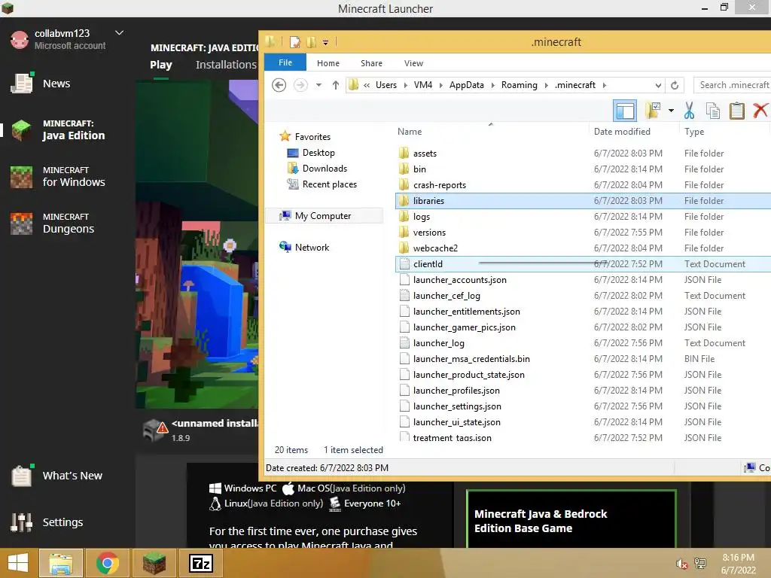Image resolution: width=771 pixels, height=578 pixels.
Task: Go back with Explorer back arrow
Action: 279,85
